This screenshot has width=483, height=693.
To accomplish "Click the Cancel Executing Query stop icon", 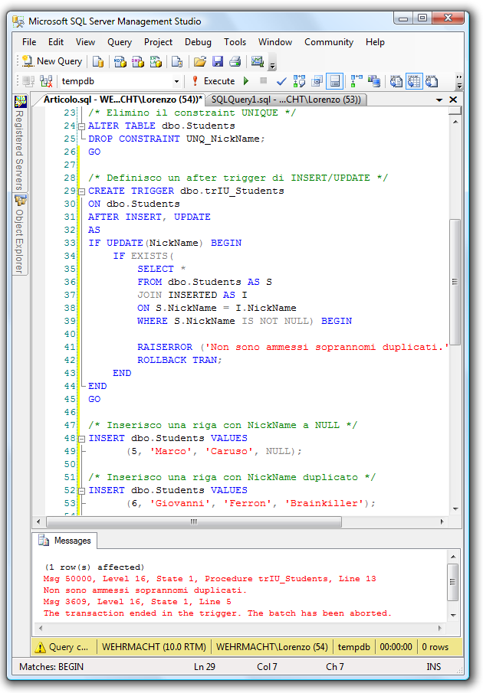I will coord(263,80).
